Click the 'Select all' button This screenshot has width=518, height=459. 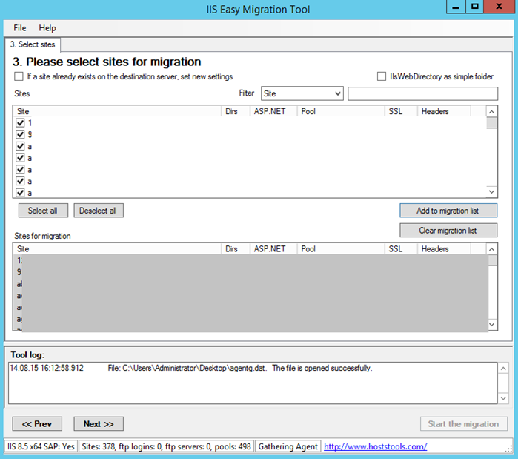43,211
